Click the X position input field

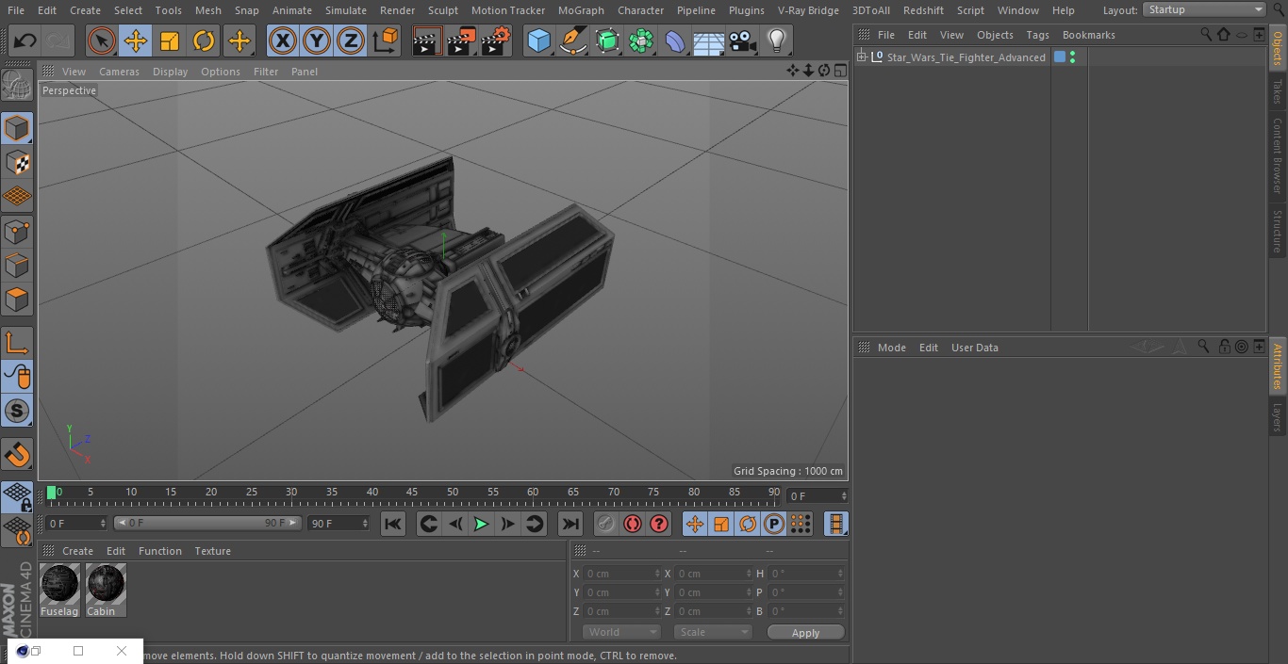point(622,574)
